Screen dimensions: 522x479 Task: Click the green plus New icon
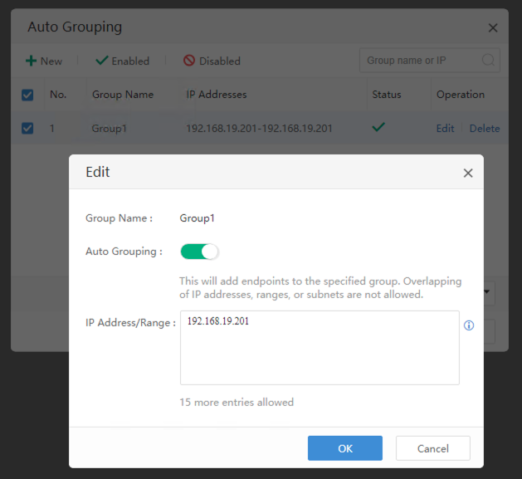tap(31, 61)
